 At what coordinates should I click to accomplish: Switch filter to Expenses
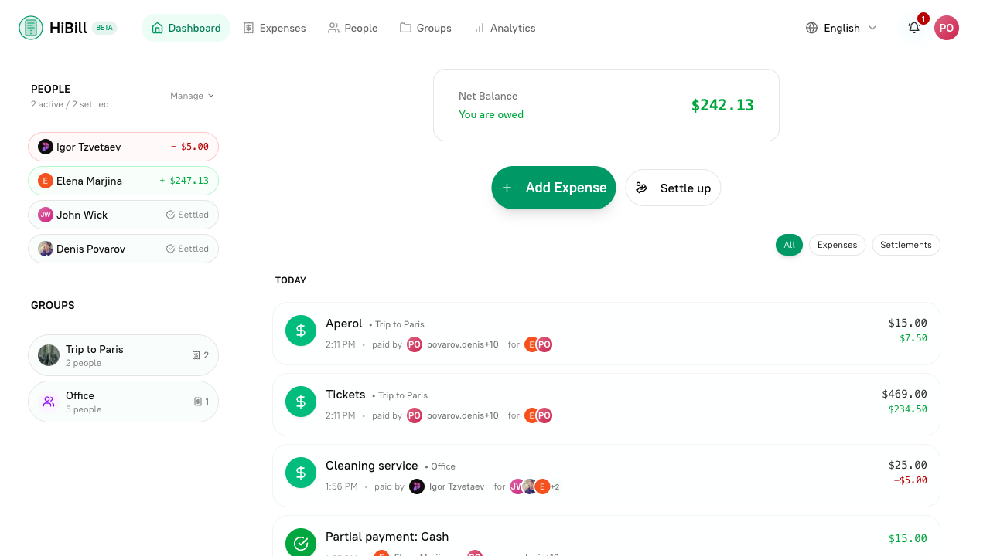point(837,245)
